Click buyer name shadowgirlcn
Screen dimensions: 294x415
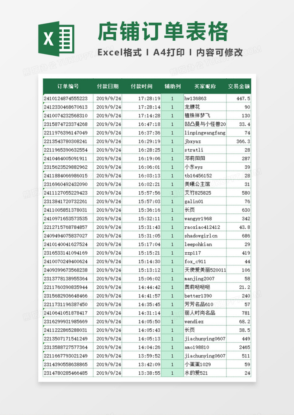tap(201, 236)
